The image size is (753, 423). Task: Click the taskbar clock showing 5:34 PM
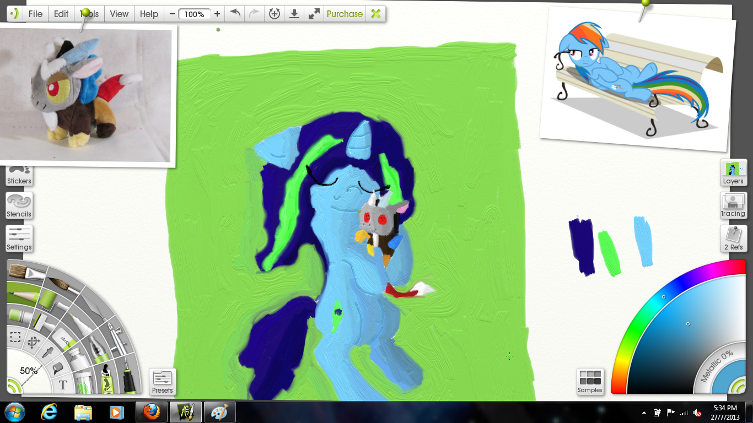pos(725,412)
